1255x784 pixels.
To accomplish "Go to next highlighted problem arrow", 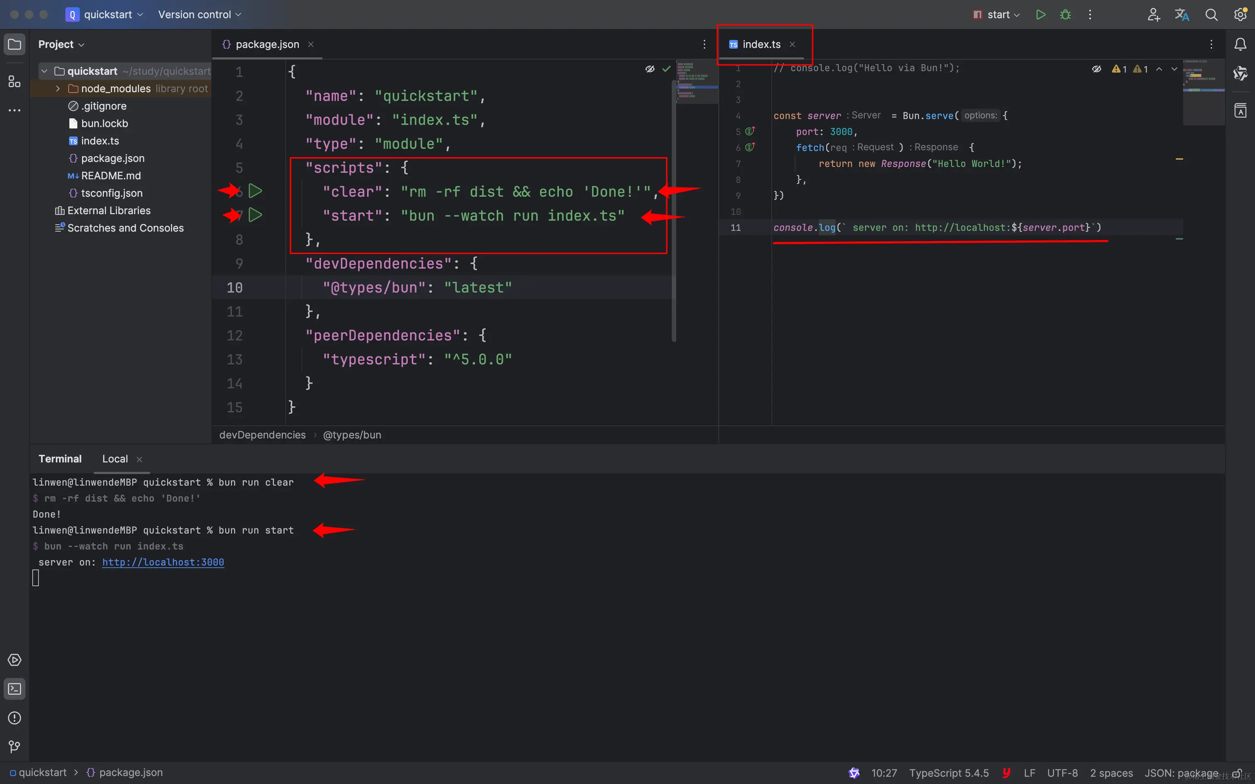I will 1174,69.
